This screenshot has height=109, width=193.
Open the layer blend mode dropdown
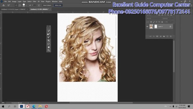154,18
